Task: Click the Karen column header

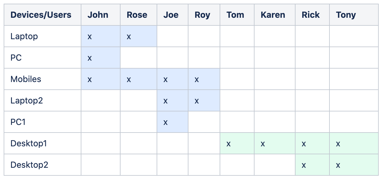Action: tap(273, 15)
